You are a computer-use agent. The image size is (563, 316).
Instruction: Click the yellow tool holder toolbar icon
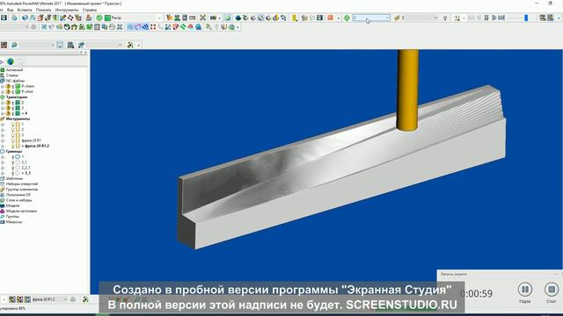pos(295,18)
